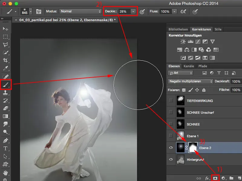This screenshot has width=242, height=181.
Task: Add Vibrance adjustment triangle icon
Action: point(212,42)
